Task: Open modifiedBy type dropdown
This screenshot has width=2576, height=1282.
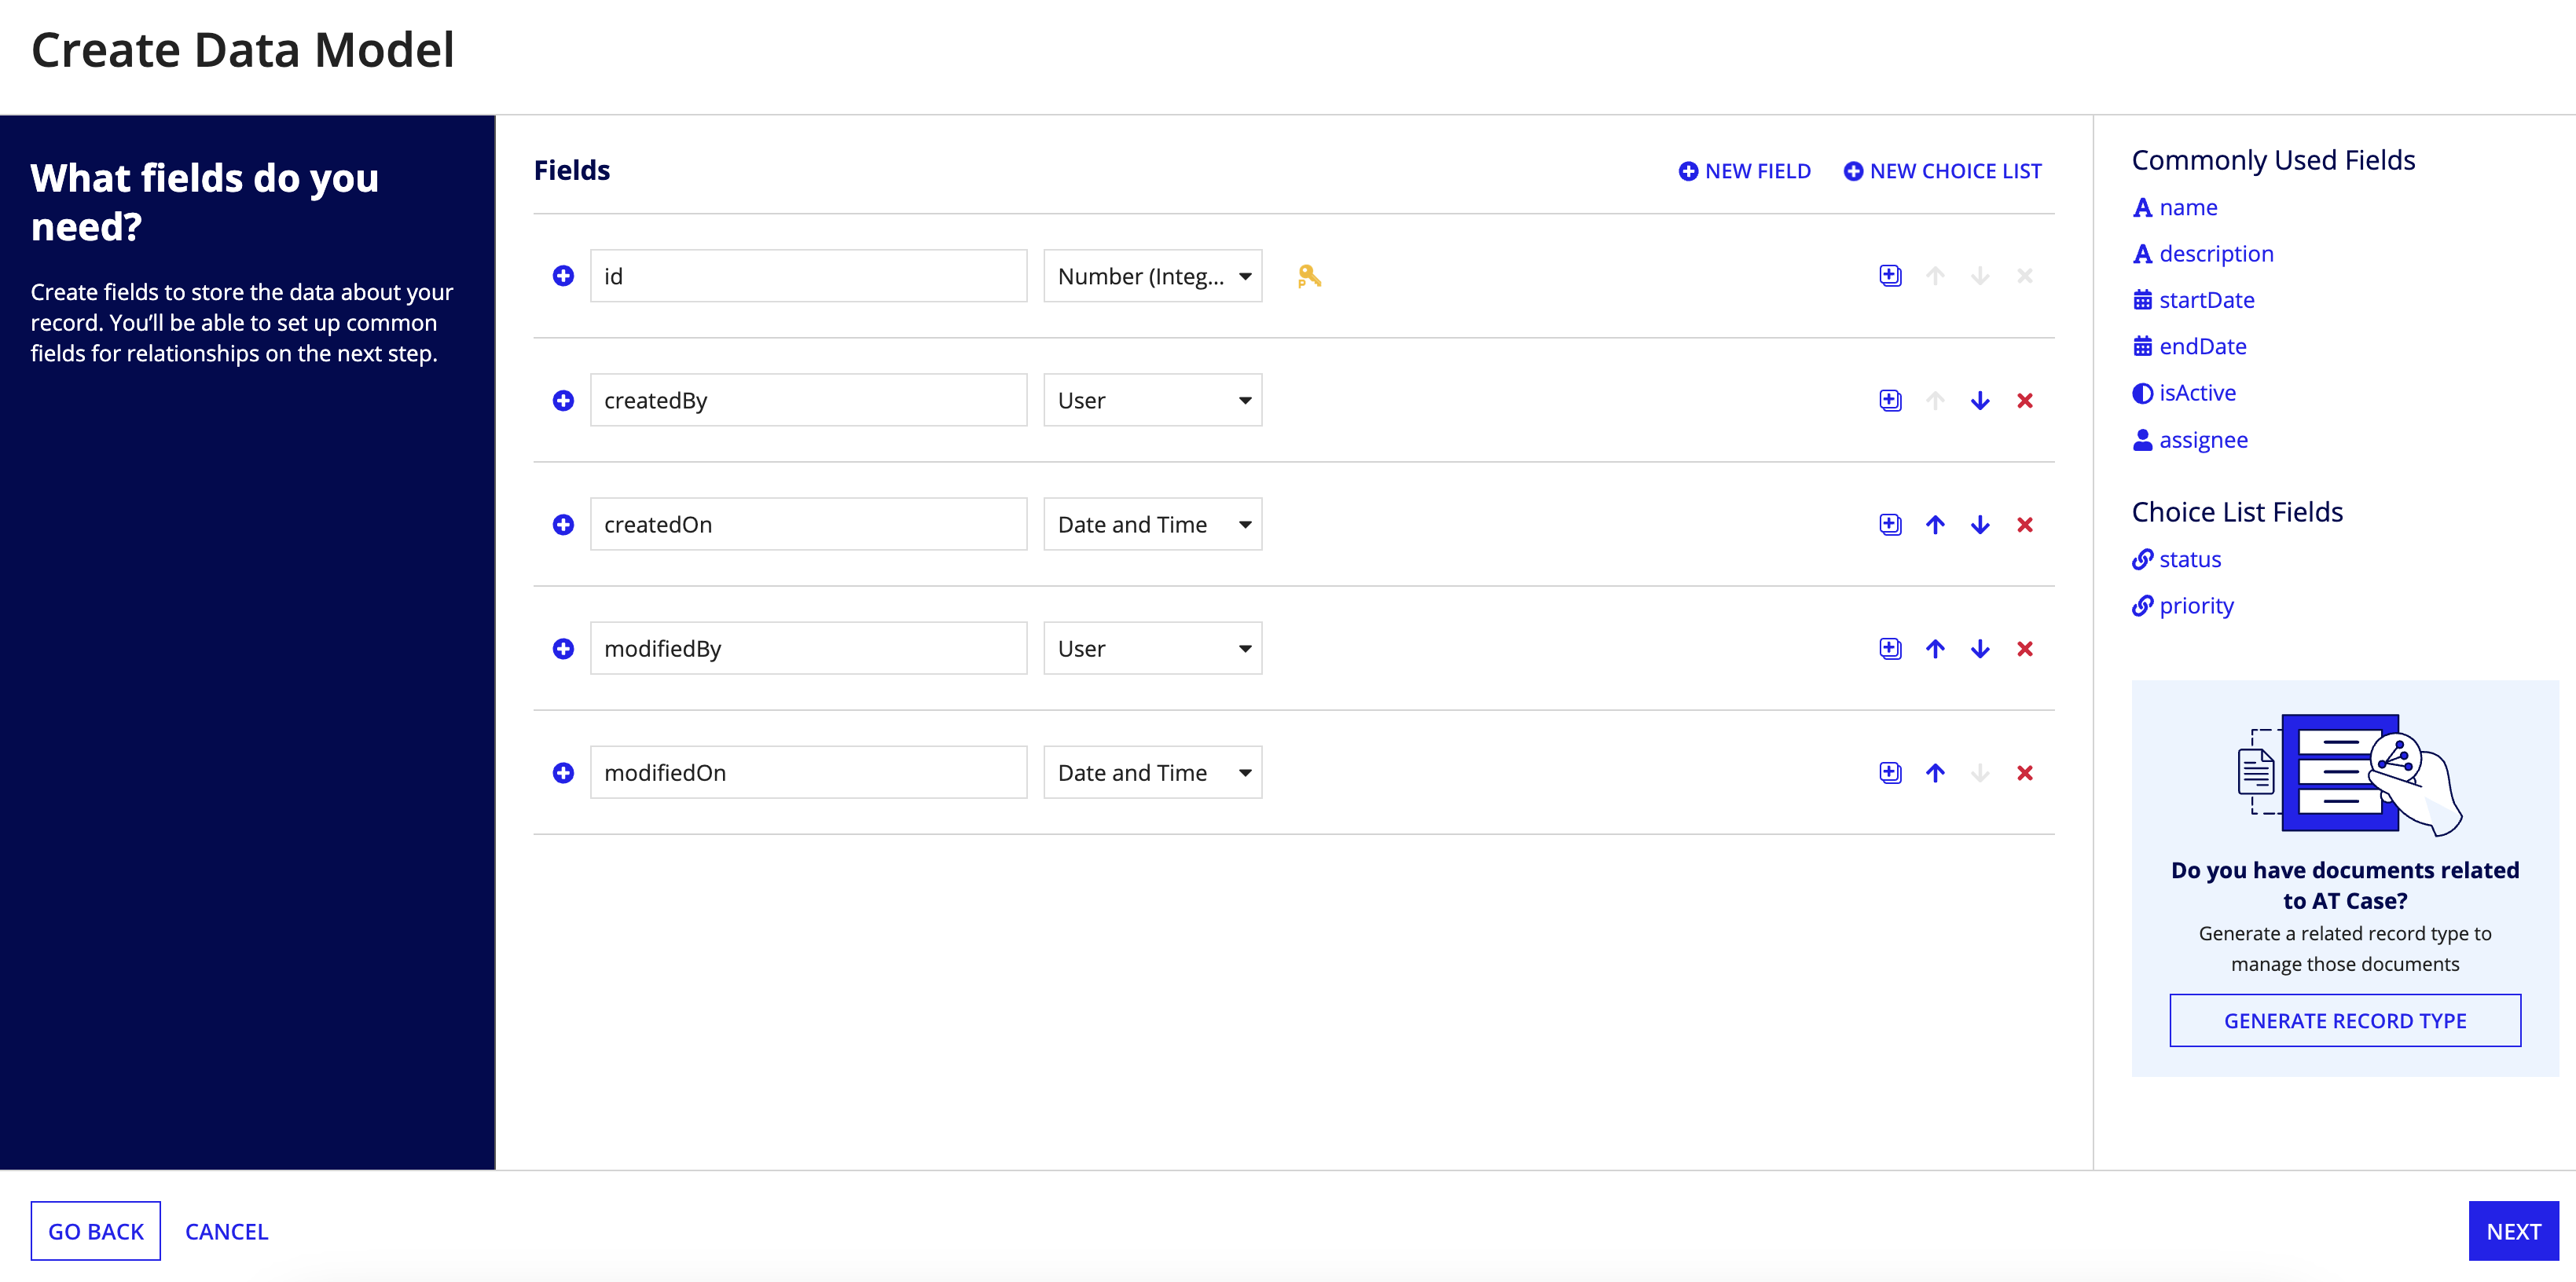Action: (x=1152, y=648)
